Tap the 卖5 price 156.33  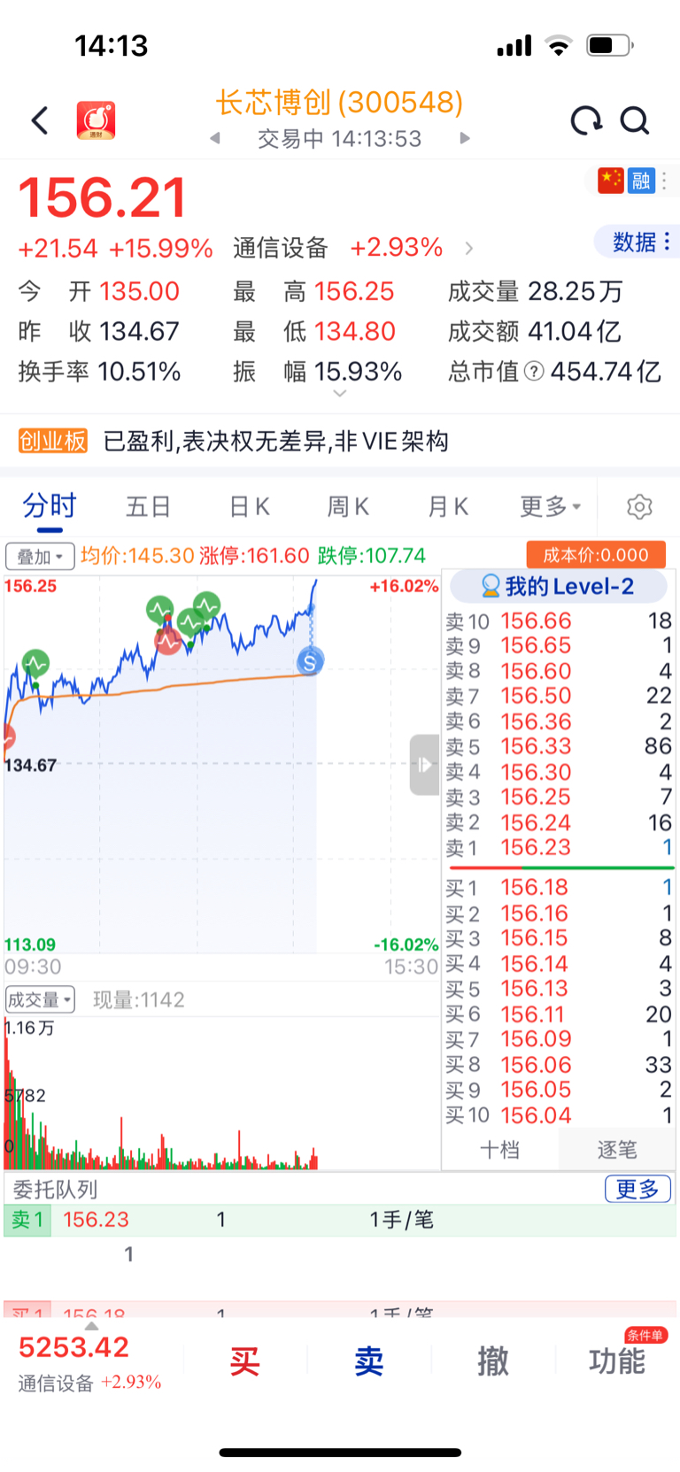536,746
